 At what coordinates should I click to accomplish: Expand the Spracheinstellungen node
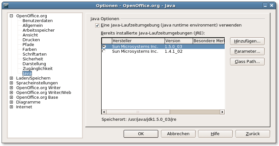(x=12, y=83)
